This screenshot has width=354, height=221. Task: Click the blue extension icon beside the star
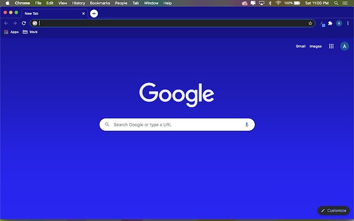322,24
